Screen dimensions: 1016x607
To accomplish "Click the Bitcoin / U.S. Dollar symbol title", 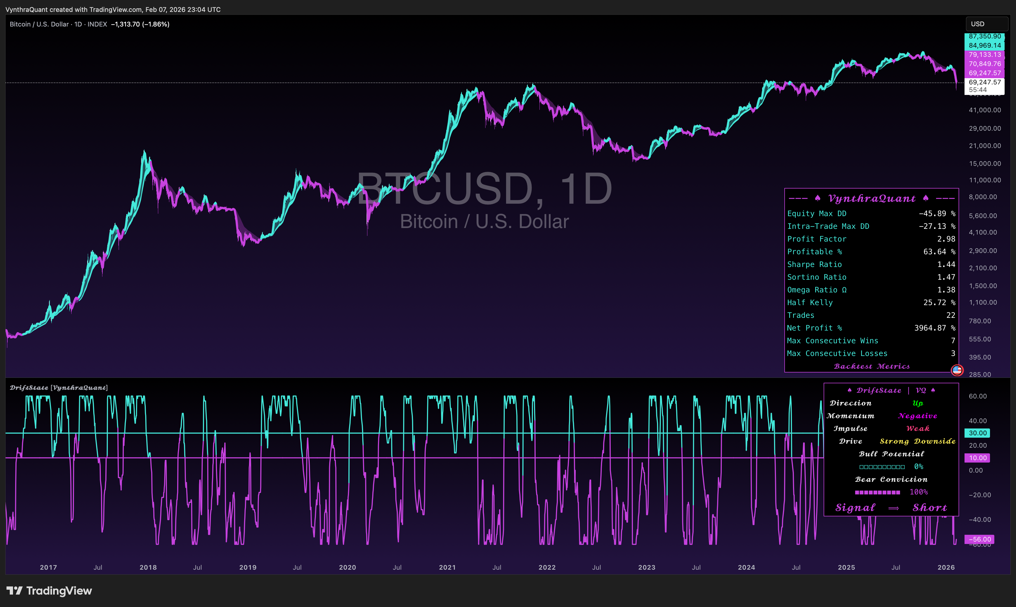I will pyautogui.click(x=39, y=24).
